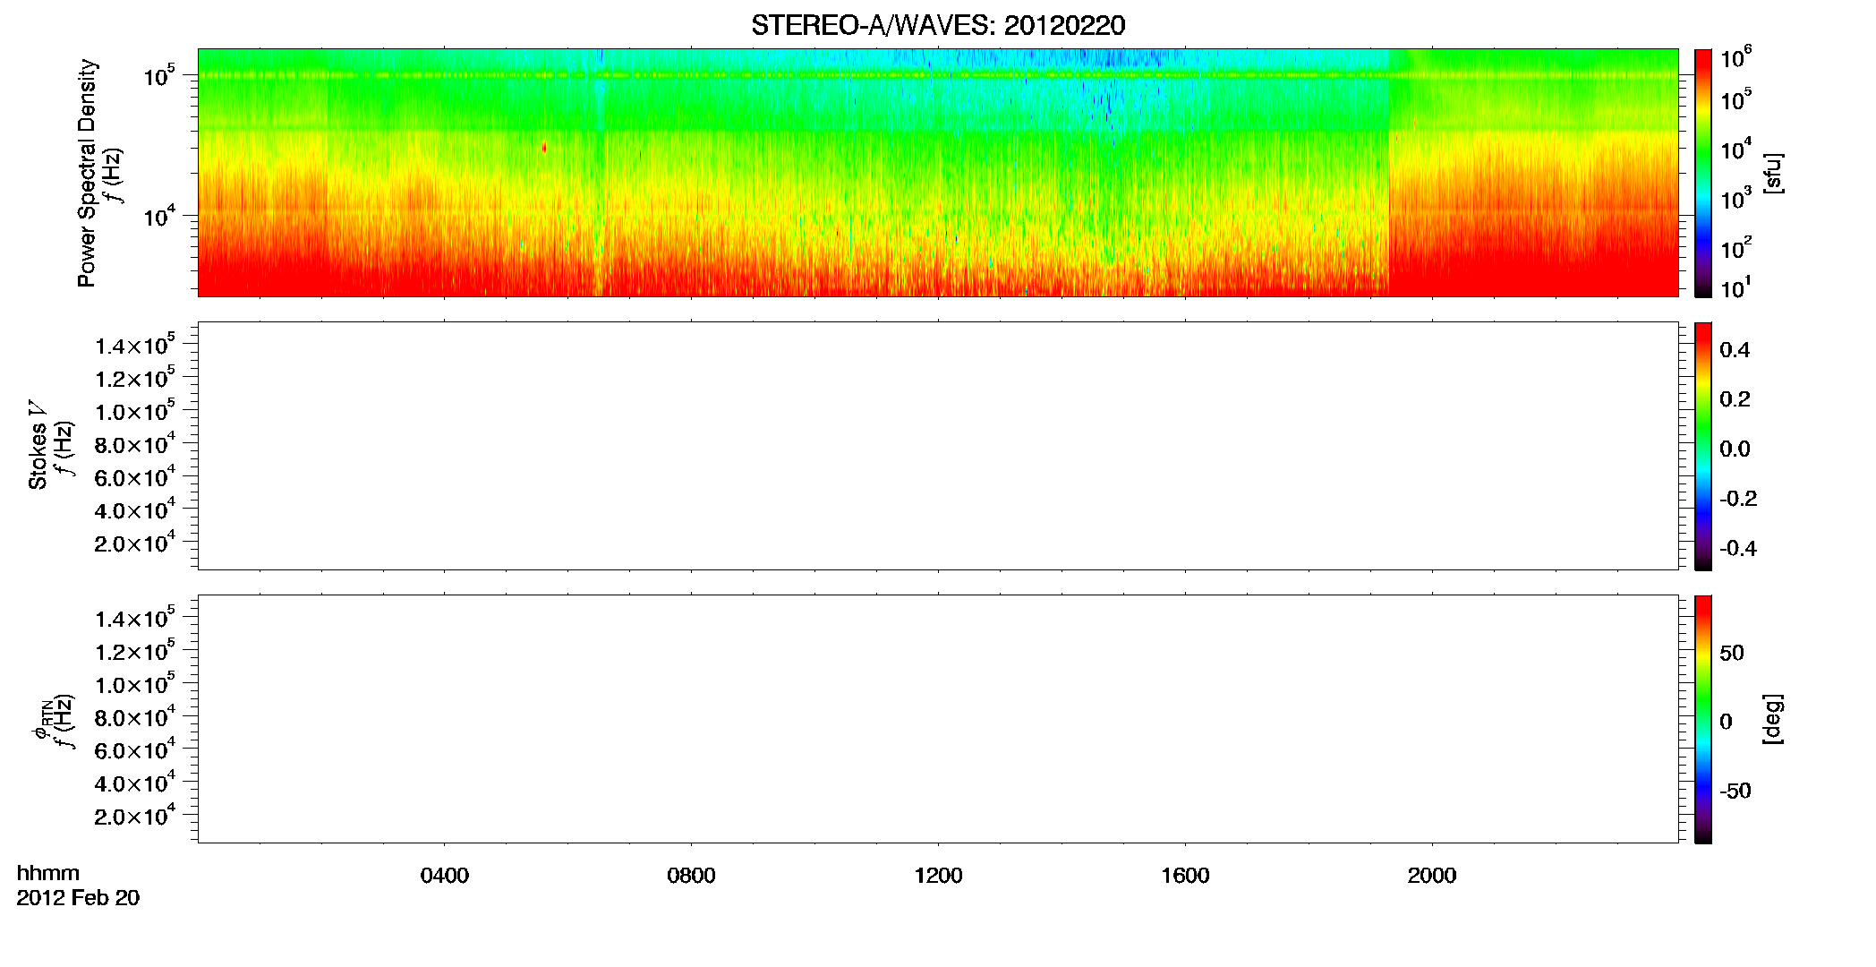Viewport: 1876px width, 967px height.
Task: Click the 2.0×10^4 tick in Stokes panel
Action: (135, 543)
